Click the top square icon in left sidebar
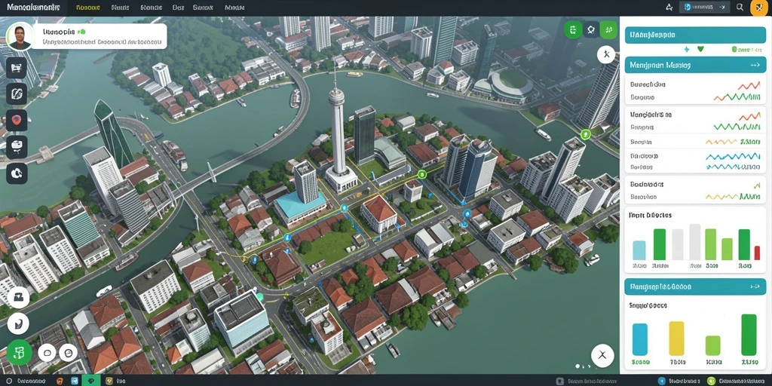This screenshot has height=386, width=772. click(x=17, y=67)
